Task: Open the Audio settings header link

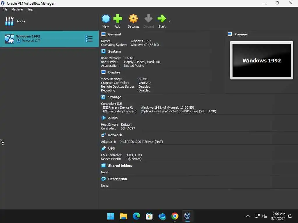Action: coord(113,118)
